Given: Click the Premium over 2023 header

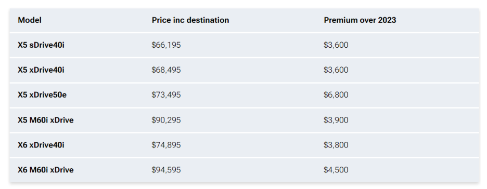Looking at the screenshot, I should pos(360,20).
